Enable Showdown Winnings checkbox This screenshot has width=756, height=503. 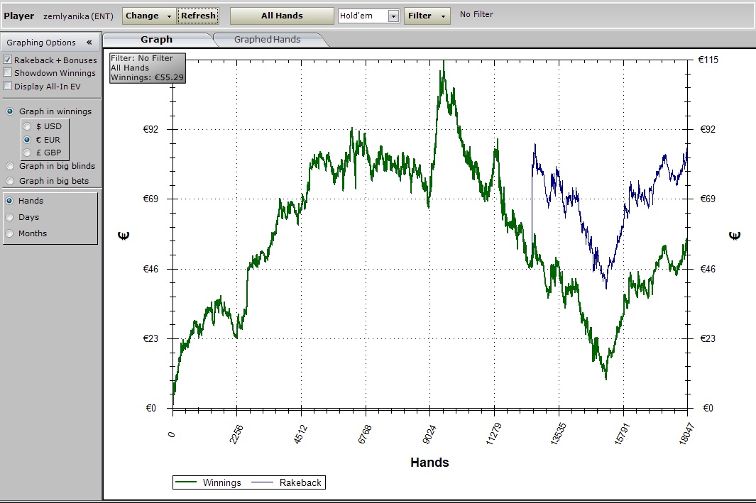pos(8,73)
